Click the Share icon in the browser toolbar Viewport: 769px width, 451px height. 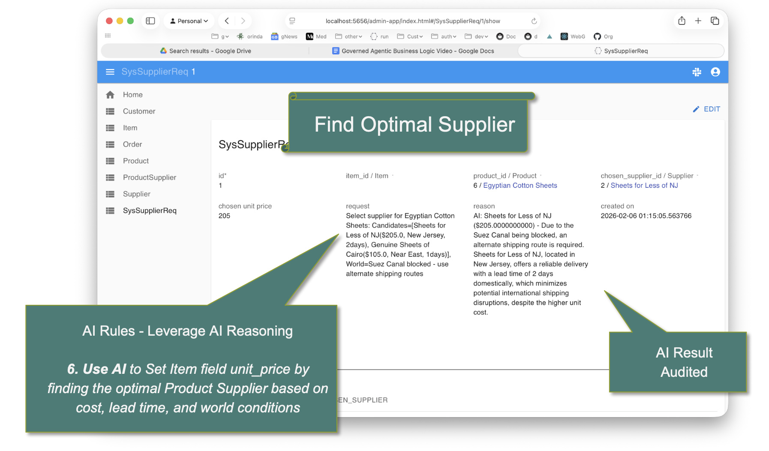pyautogui.click(x=682, y=21)
